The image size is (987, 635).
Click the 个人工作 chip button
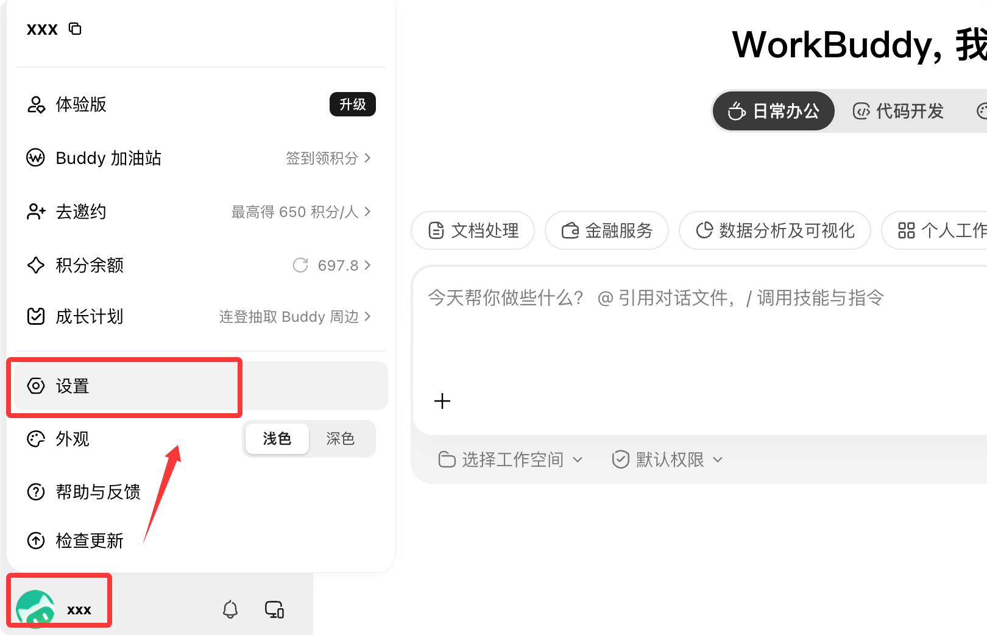click(x=935, y=230)
